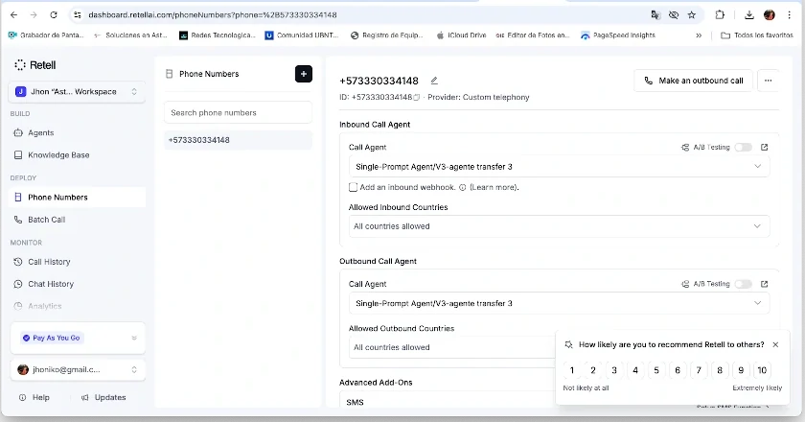Close the Retell recommendation survey
The image size is (805, 422).
coord(775,345)
